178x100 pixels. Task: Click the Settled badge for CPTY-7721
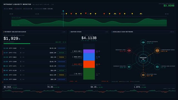62,53
